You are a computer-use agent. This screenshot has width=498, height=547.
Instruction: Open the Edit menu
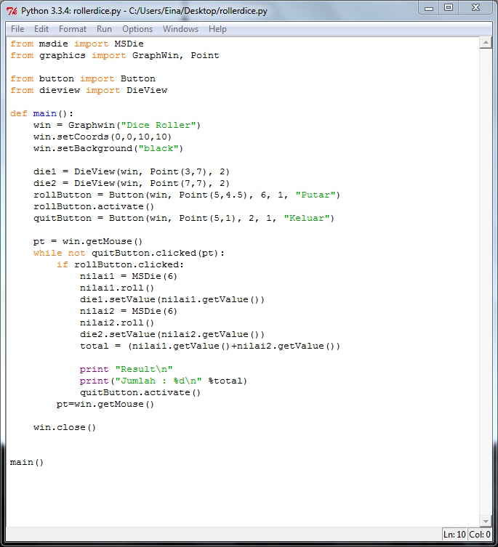pos(41,29)
